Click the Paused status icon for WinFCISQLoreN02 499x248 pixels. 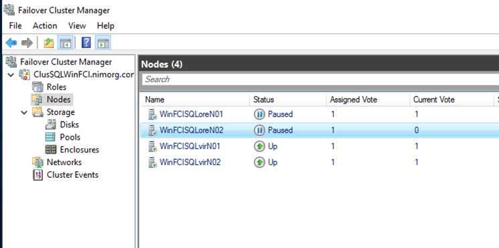259,130
